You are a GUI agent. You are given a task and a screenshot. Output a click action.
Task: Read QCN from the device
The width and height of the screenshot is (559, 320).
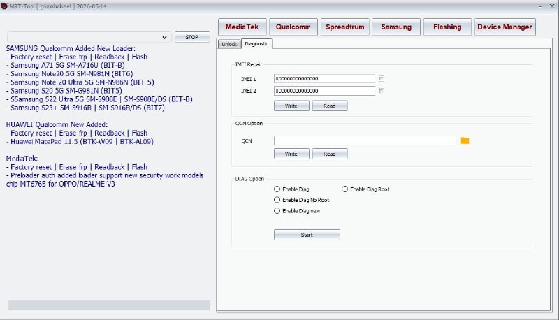tap(330, 154)
